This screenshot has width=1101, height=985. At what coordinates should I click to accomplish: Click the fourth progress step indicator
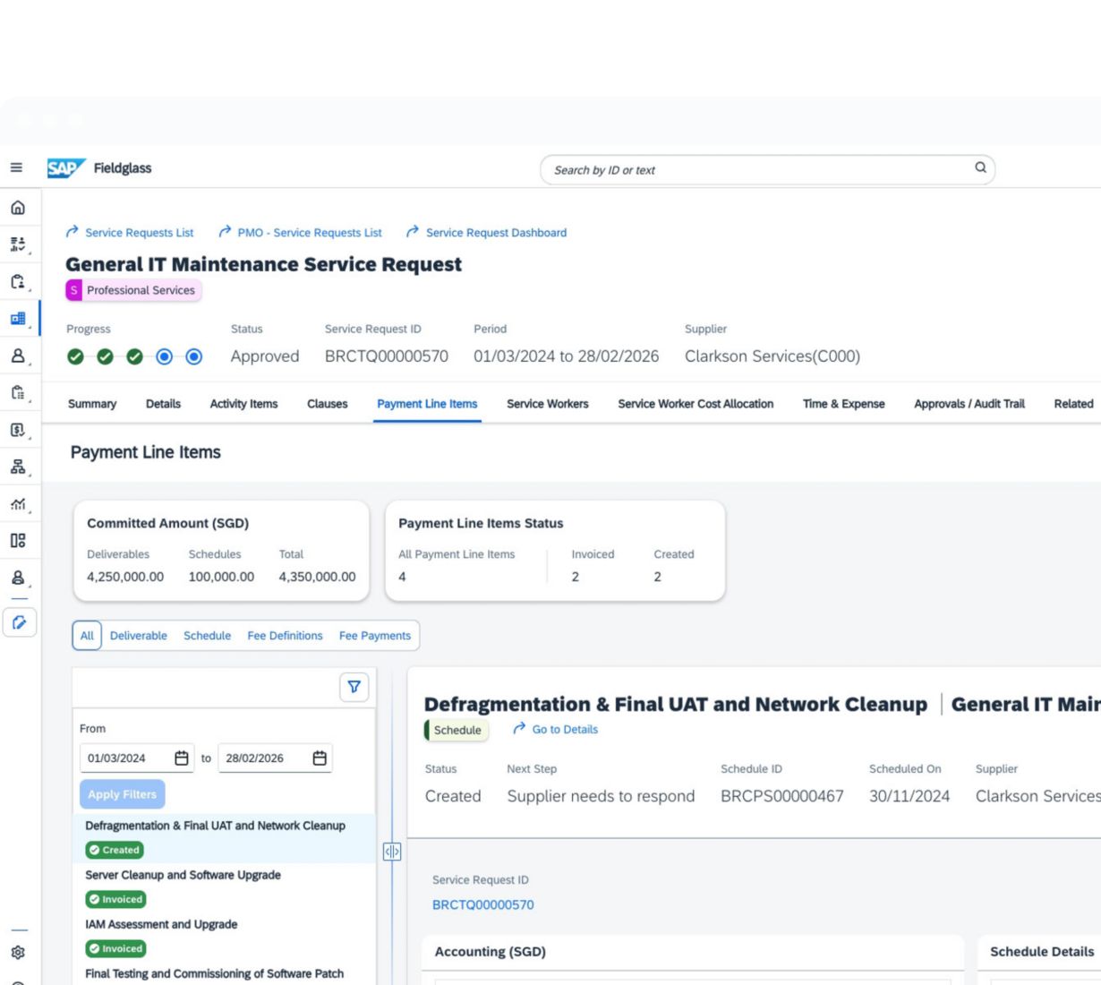point(164,357)
